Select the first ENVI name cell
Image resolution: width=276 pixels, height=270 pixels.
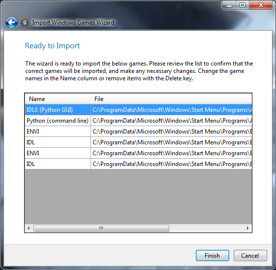click(58, 132)
